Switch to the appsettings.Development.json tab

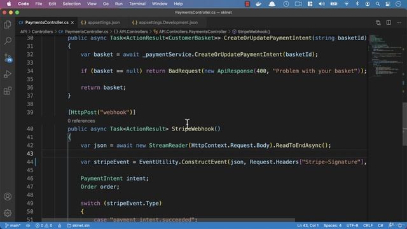click(165, 23)
